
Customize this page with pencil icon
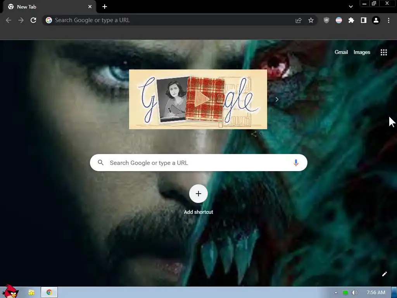(384, 274)
